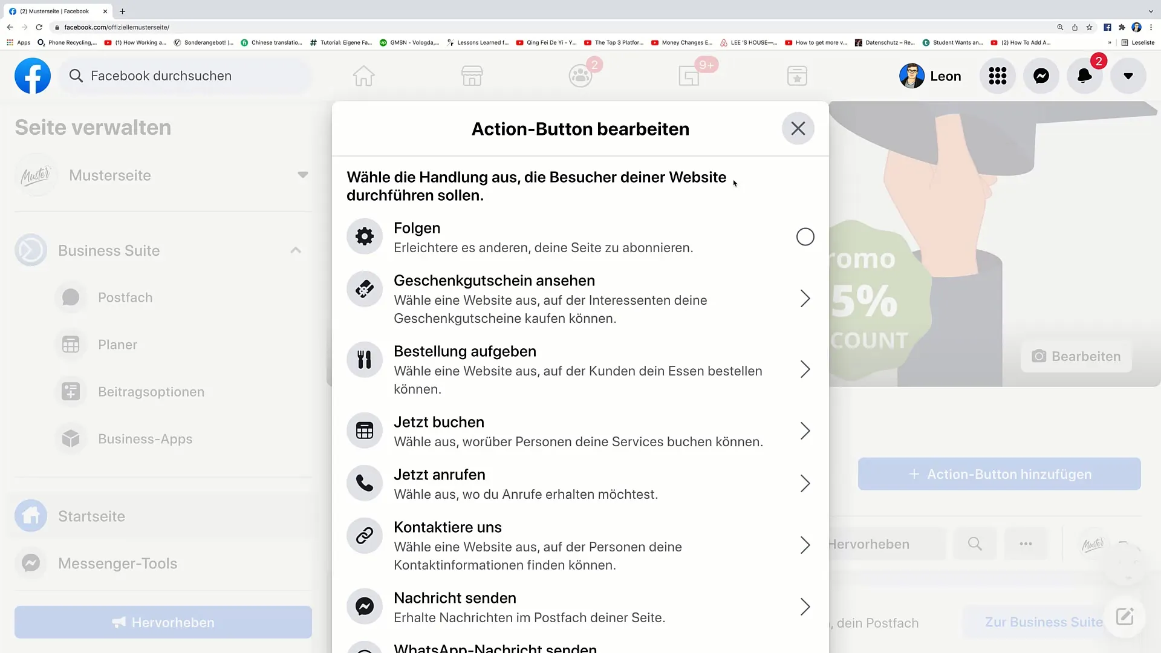1161x653 pixels.
Task: Open the page more options ellipsis
Action: click(1026, 544)
